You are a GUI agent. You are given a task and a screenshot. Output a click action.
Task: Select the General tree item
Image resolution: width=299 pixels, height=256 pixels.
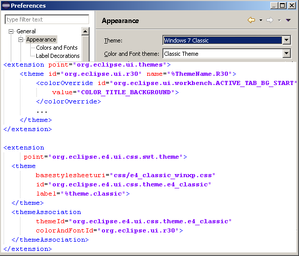(x=26, y=31)
